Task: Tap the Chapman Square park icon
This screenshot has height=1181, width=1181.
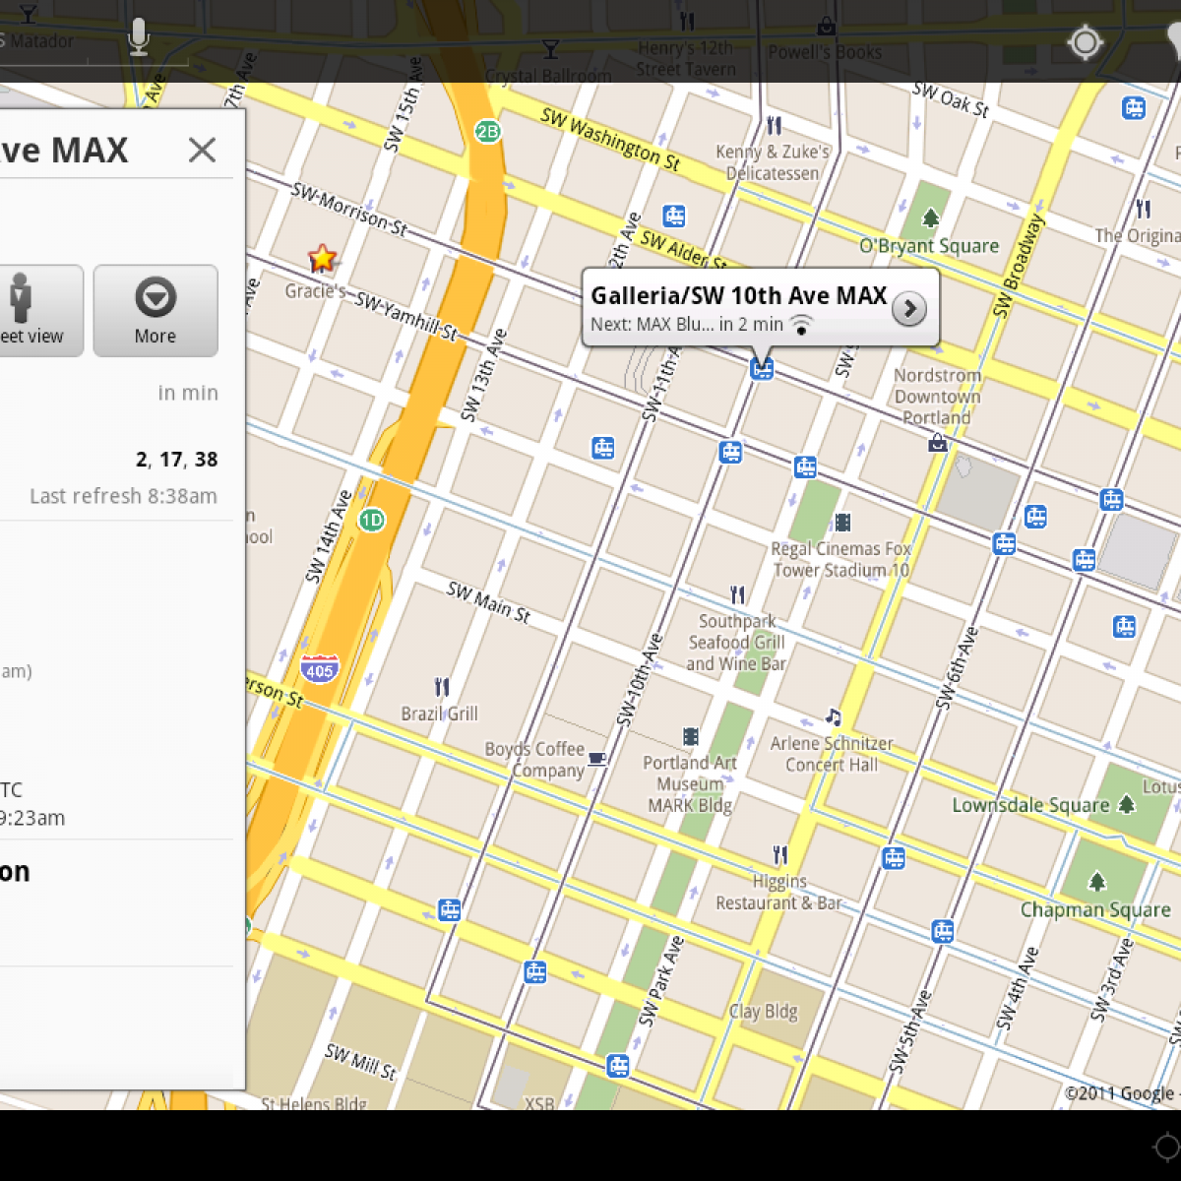Action: [1097, 881]
